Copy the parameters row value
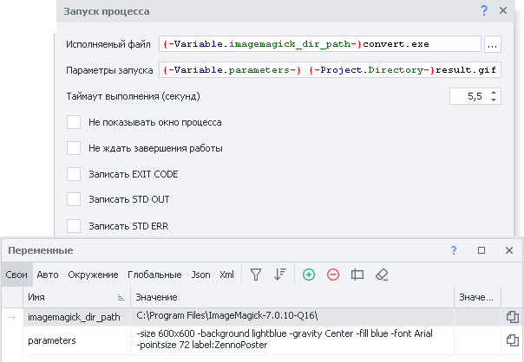The width and height of the screenshot is (524, 362). [x=512, y=340]
